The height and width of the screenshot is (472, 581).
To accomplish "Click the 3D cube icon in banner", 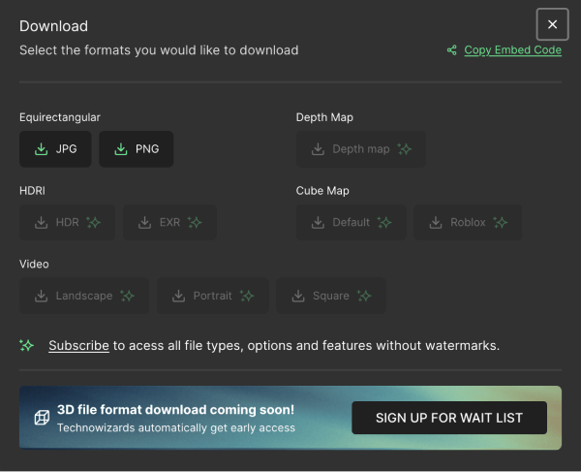I will pyautogui.click(x=42, y=418).
